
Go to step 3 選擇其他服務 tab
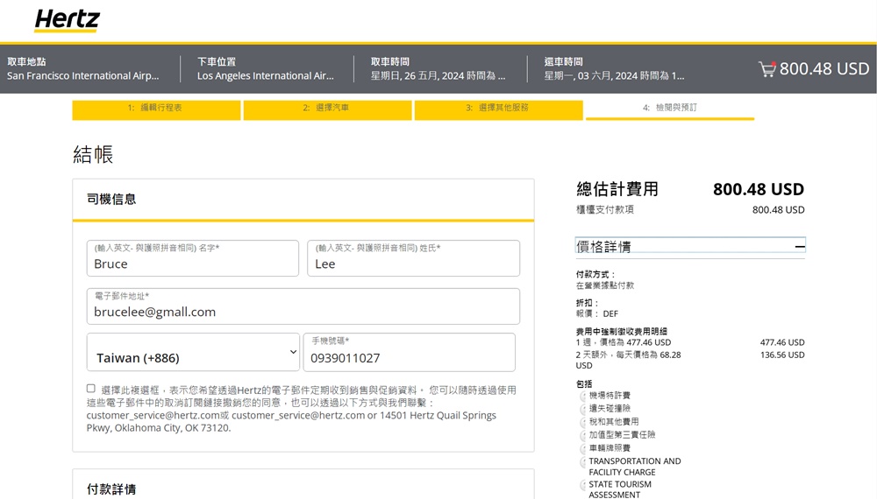(x=498, y=109)
